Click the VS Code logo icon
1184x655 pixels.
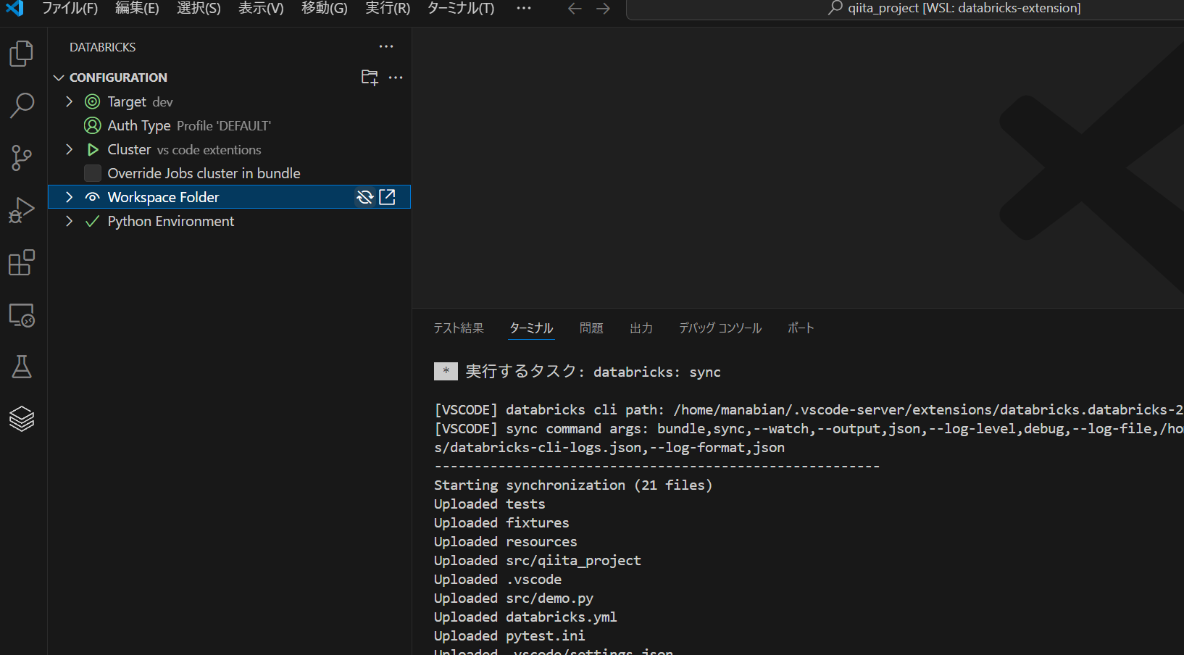(14, 8)
